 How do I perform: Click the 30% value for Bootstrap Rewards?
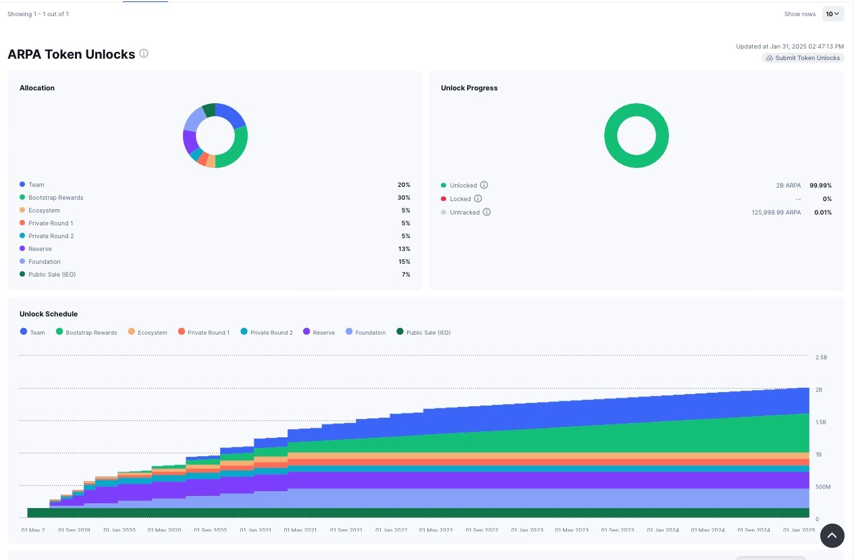click(404, 198)
